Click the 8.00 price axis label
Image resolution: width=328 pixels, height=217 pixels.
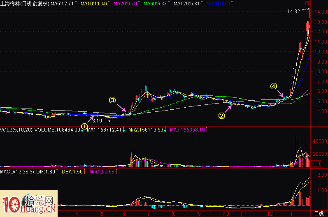pos(322,72)
